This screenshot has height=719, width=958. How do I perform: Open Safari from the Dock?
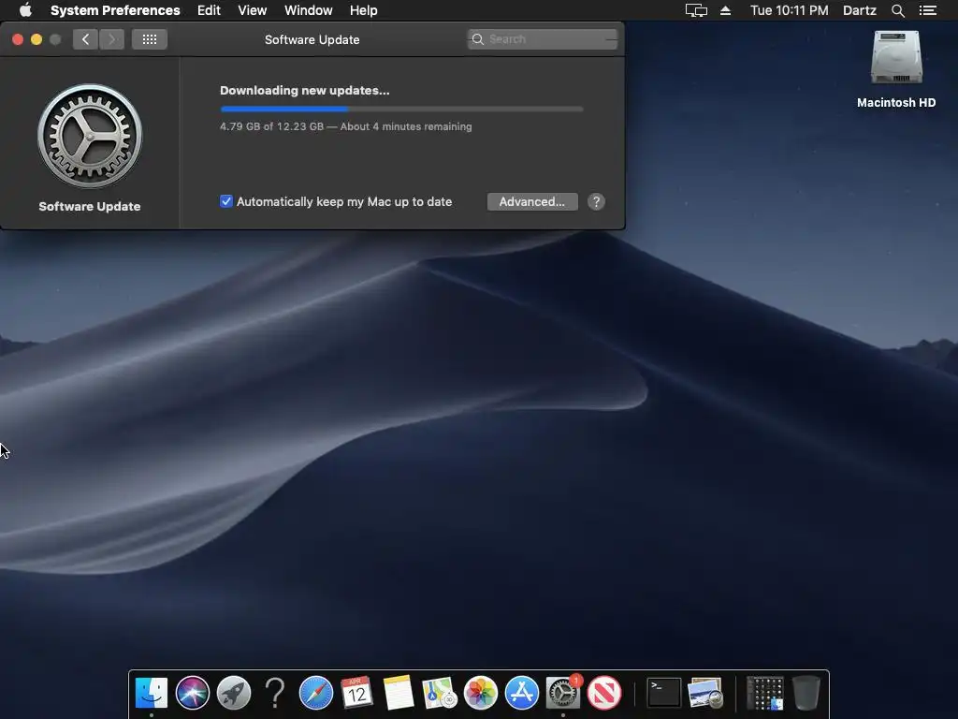(x=316, y=693)
